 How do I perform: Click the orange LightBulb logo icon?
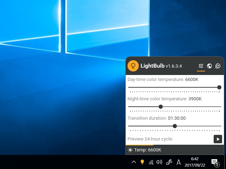[x=133, y=66]
